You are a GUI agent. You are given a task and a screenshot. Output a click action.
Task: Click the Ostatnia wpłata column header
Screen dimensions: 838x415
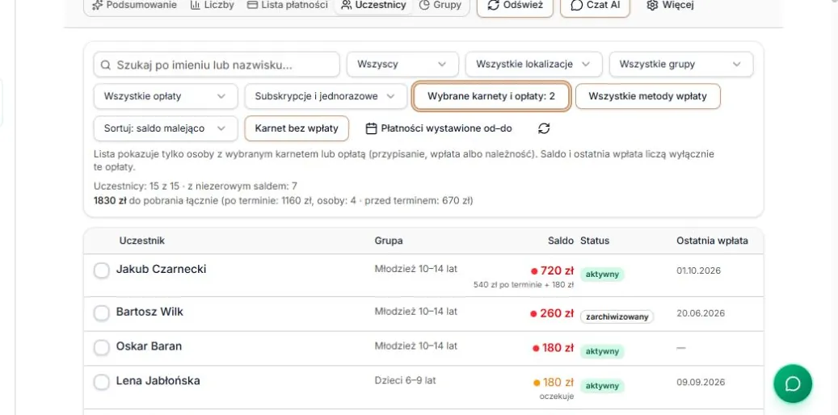[713, 241]
